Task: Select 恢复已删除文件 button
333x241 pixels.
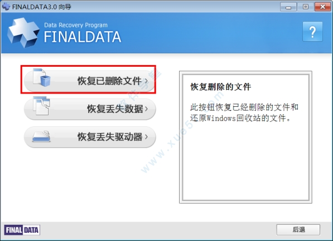Action: (x=90, y=81)
